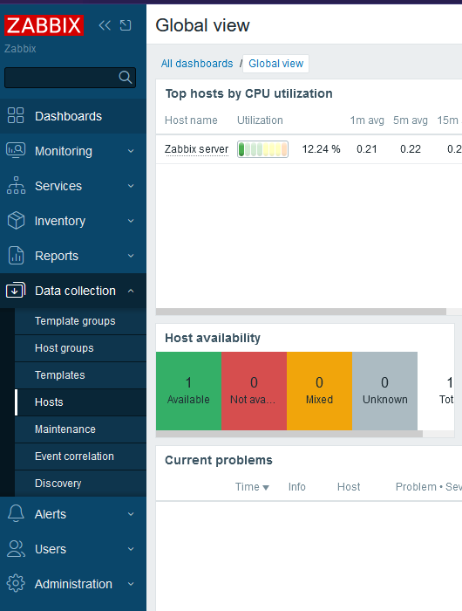The height and width of the screenshot is (611, 462).
Task: Click the Current problems widget title
Action: pos(218,460)
